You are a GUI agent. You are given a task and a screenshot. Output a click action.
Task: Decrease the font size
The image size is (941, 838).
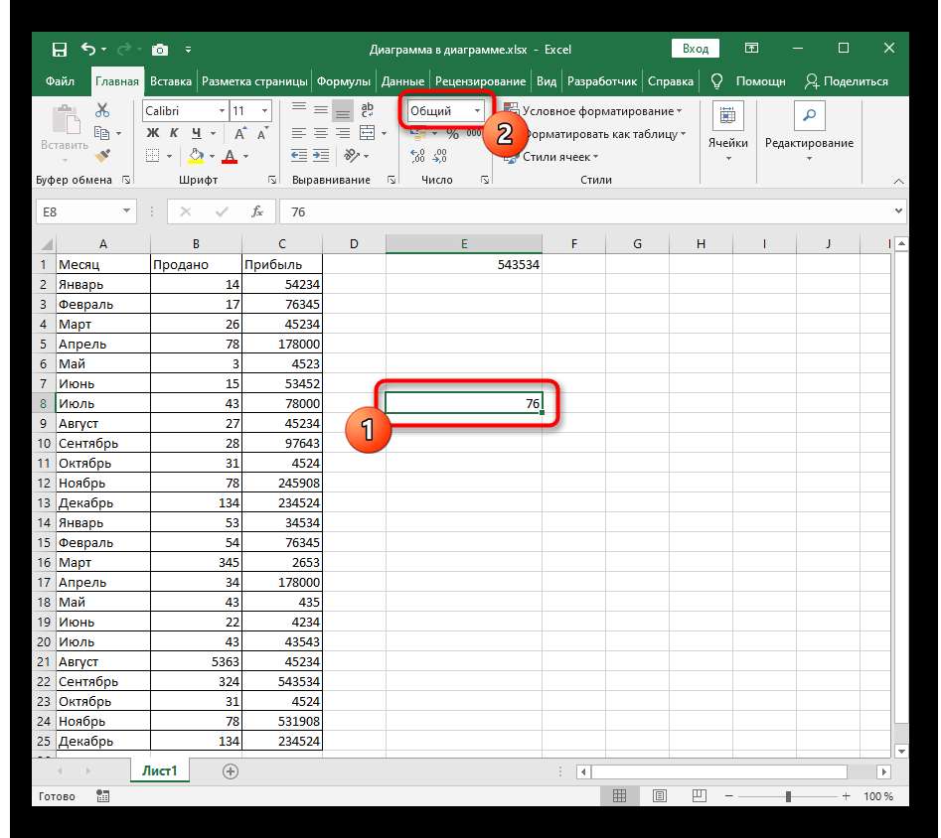tap(262, 133)
